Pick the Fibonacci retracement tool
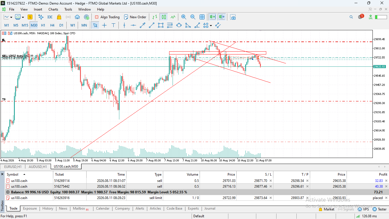 click(170, 25)
